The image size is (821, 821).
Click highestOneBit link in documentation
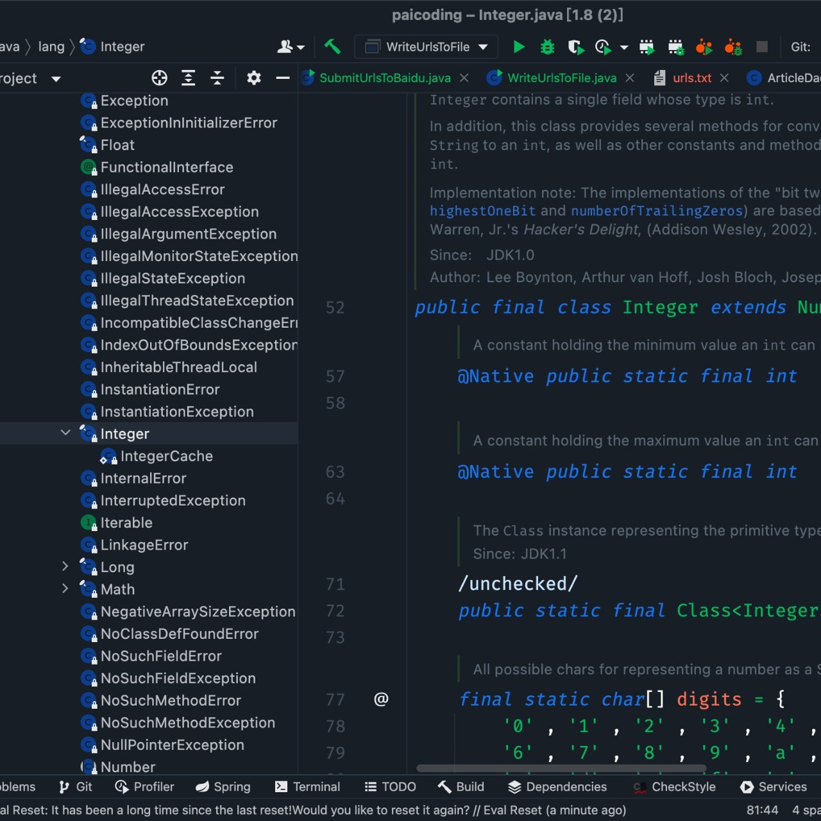pyautogui.click(x=482, y=211)
